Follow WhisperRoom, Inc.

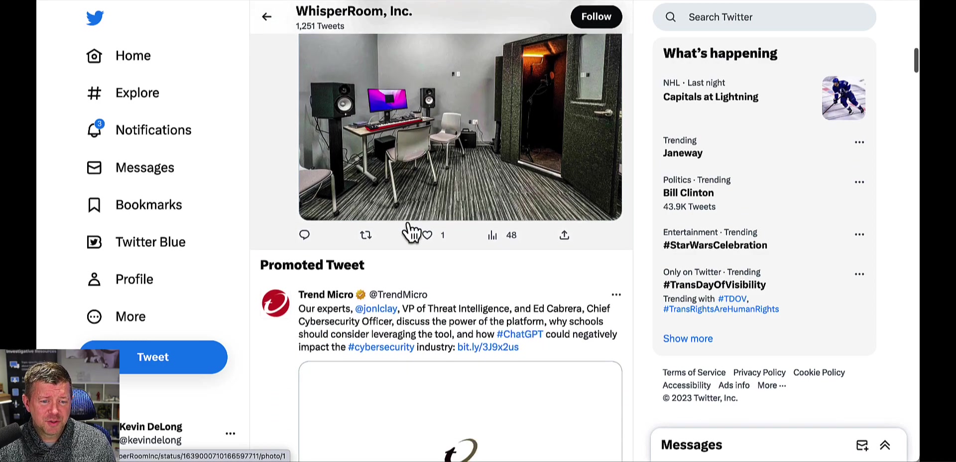(x=596, y=17)
